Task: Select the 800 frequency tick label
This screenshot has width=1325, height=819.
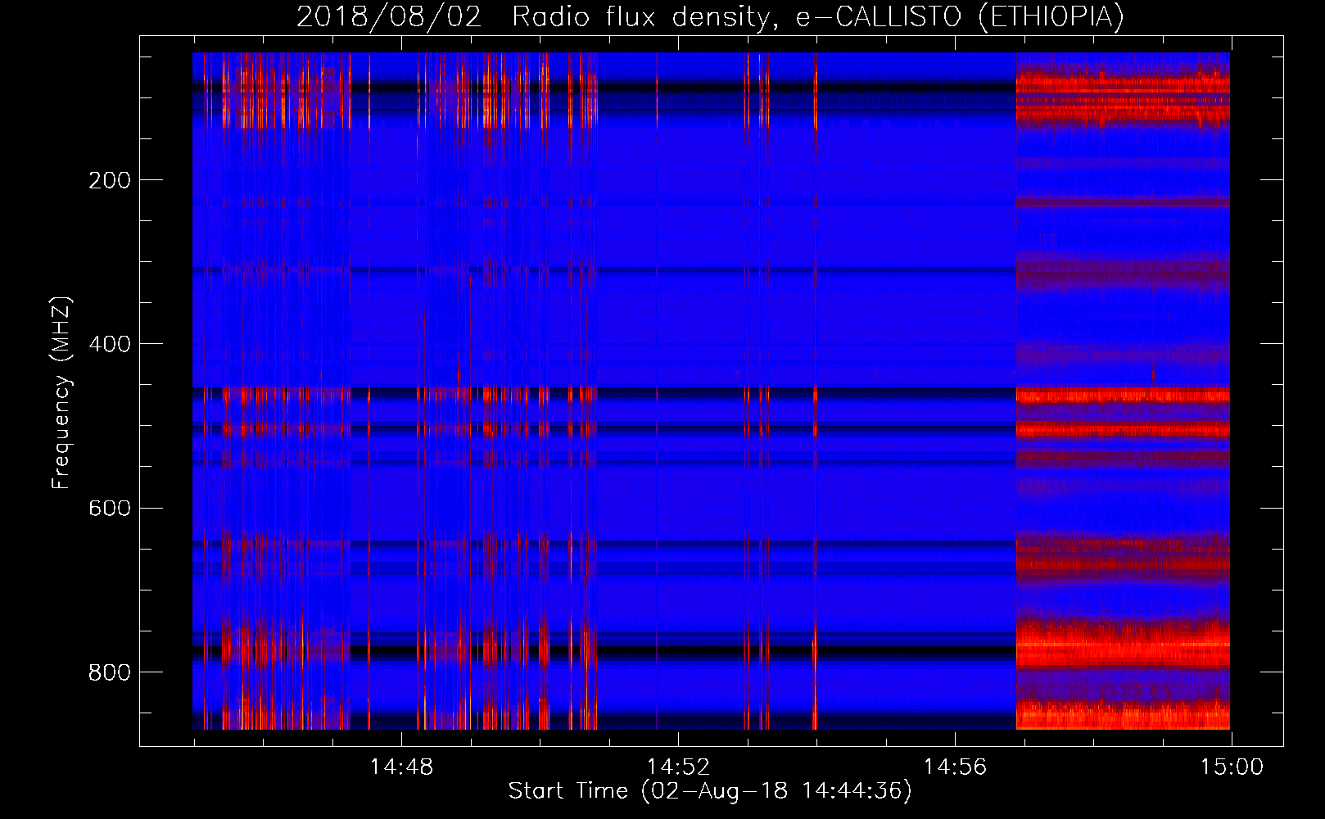Action: [109, 672]
